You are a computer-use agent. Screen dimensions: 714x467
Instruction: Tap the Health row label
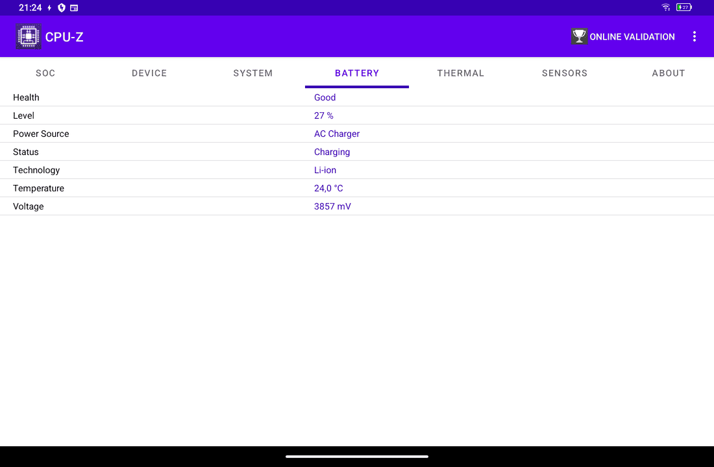click(26, 97)
